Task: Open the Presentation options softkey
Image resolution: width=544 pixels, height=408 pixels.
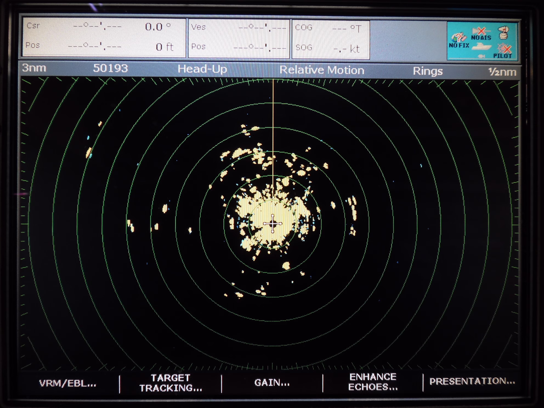Action: click(472, 381)
